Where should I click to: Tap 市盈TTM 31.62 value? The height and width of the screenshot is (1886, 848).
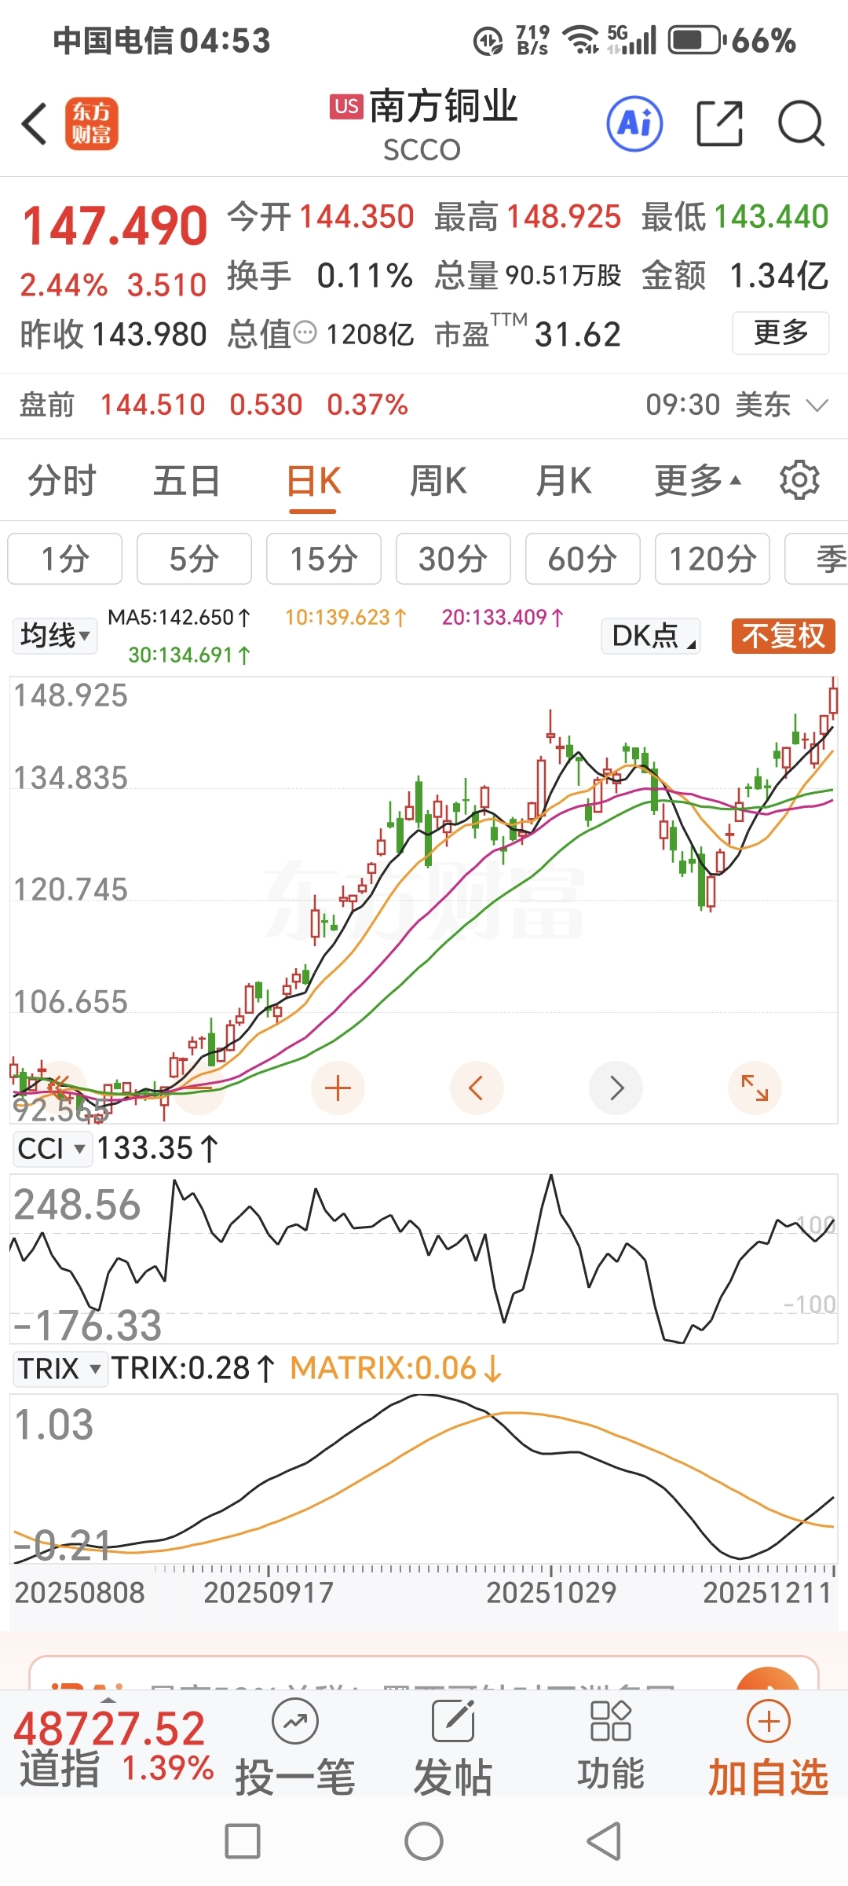528,333
